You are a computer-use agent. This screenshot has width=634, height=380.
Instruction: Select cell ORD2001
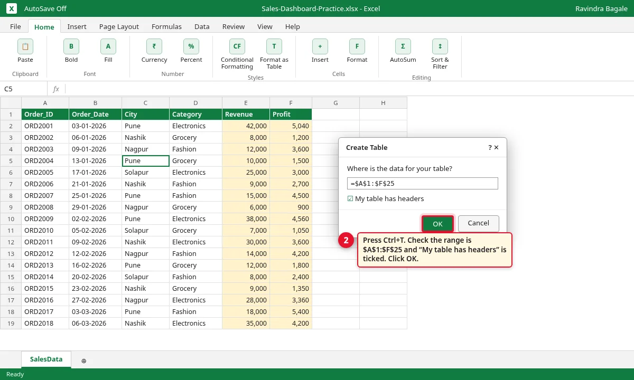(45, 126)
